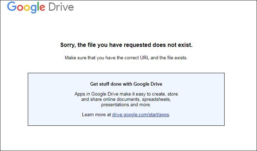The width and height of the screenshot is (257, 151).
Task: Open the drive.google.com/start/apps link
Action: [140, 114]
